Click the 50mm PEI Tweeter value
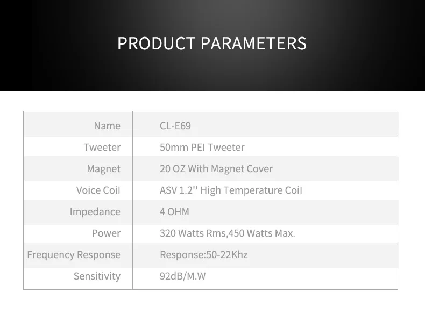The image size is (425, 316). click(202, 147)
